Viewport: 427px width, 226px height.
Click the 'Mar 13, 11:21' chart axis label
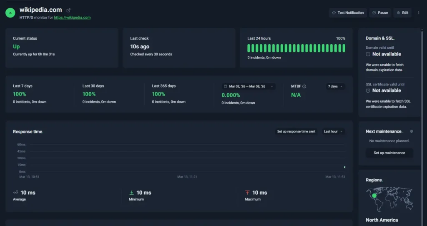pyautogui.click(x=187, y=177)
